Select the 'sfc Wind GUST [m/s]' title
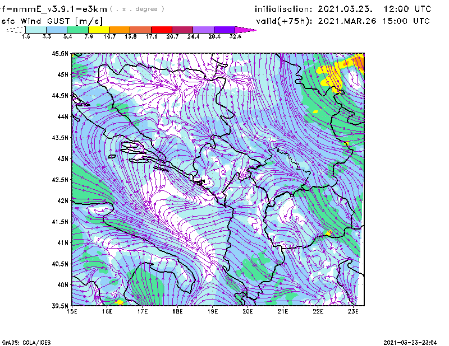This screenshot has width=449, height=346. [x=52, y=21]
